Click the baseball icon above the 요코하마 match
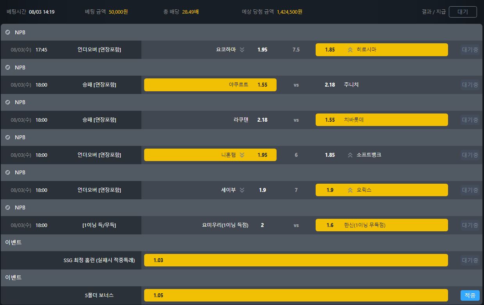The width and height of the screenshot is (484, 305). 7,32
